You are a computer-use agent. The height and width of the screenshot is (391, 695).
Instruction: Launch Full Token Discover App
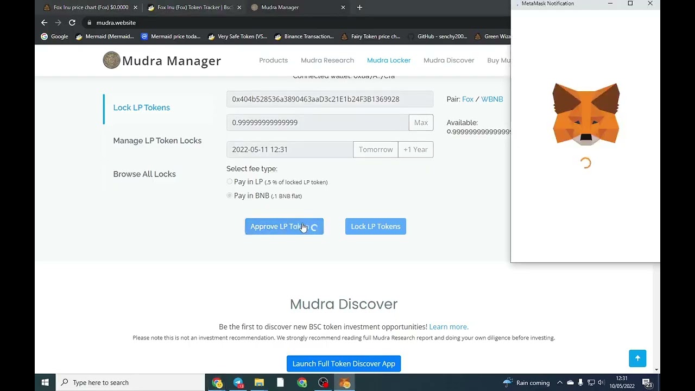(x=344, y=364)
